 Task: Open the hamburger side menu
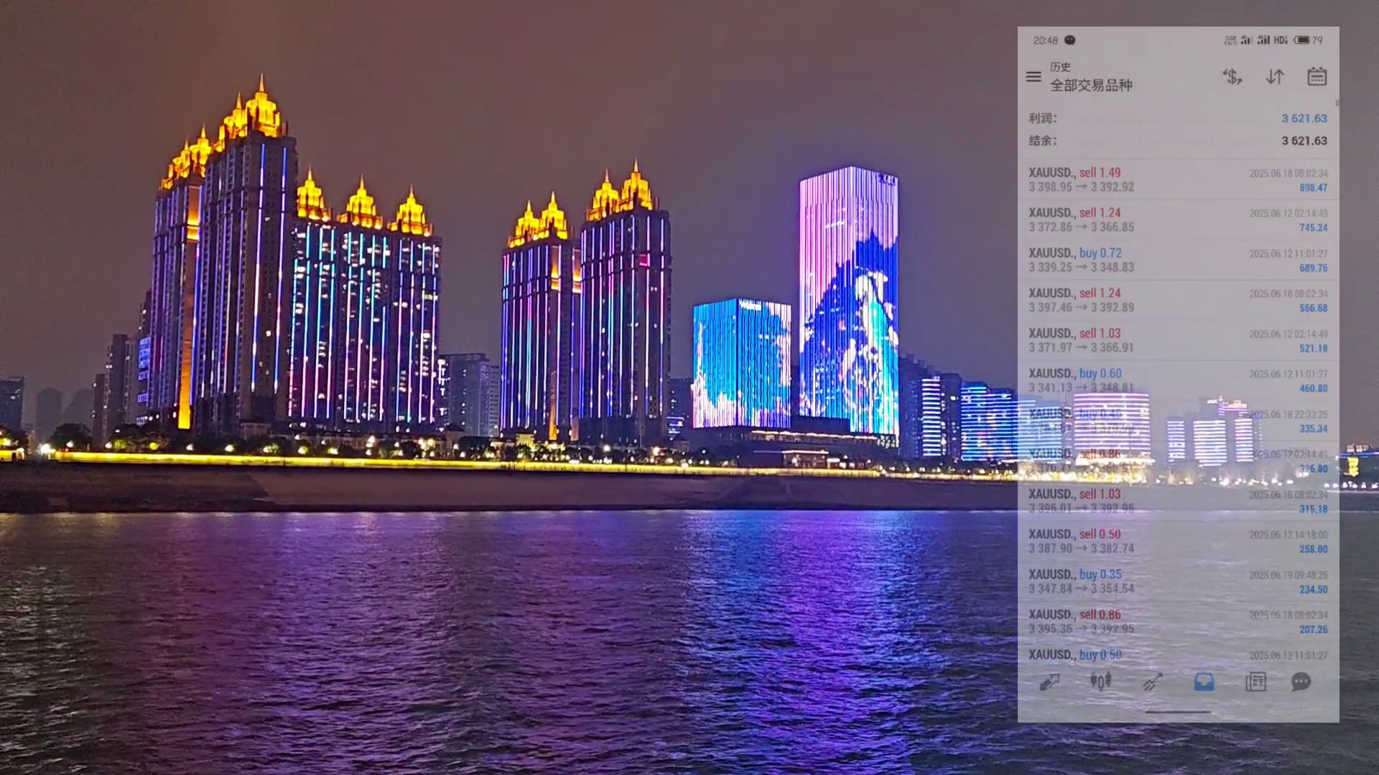pos(1034,77)
